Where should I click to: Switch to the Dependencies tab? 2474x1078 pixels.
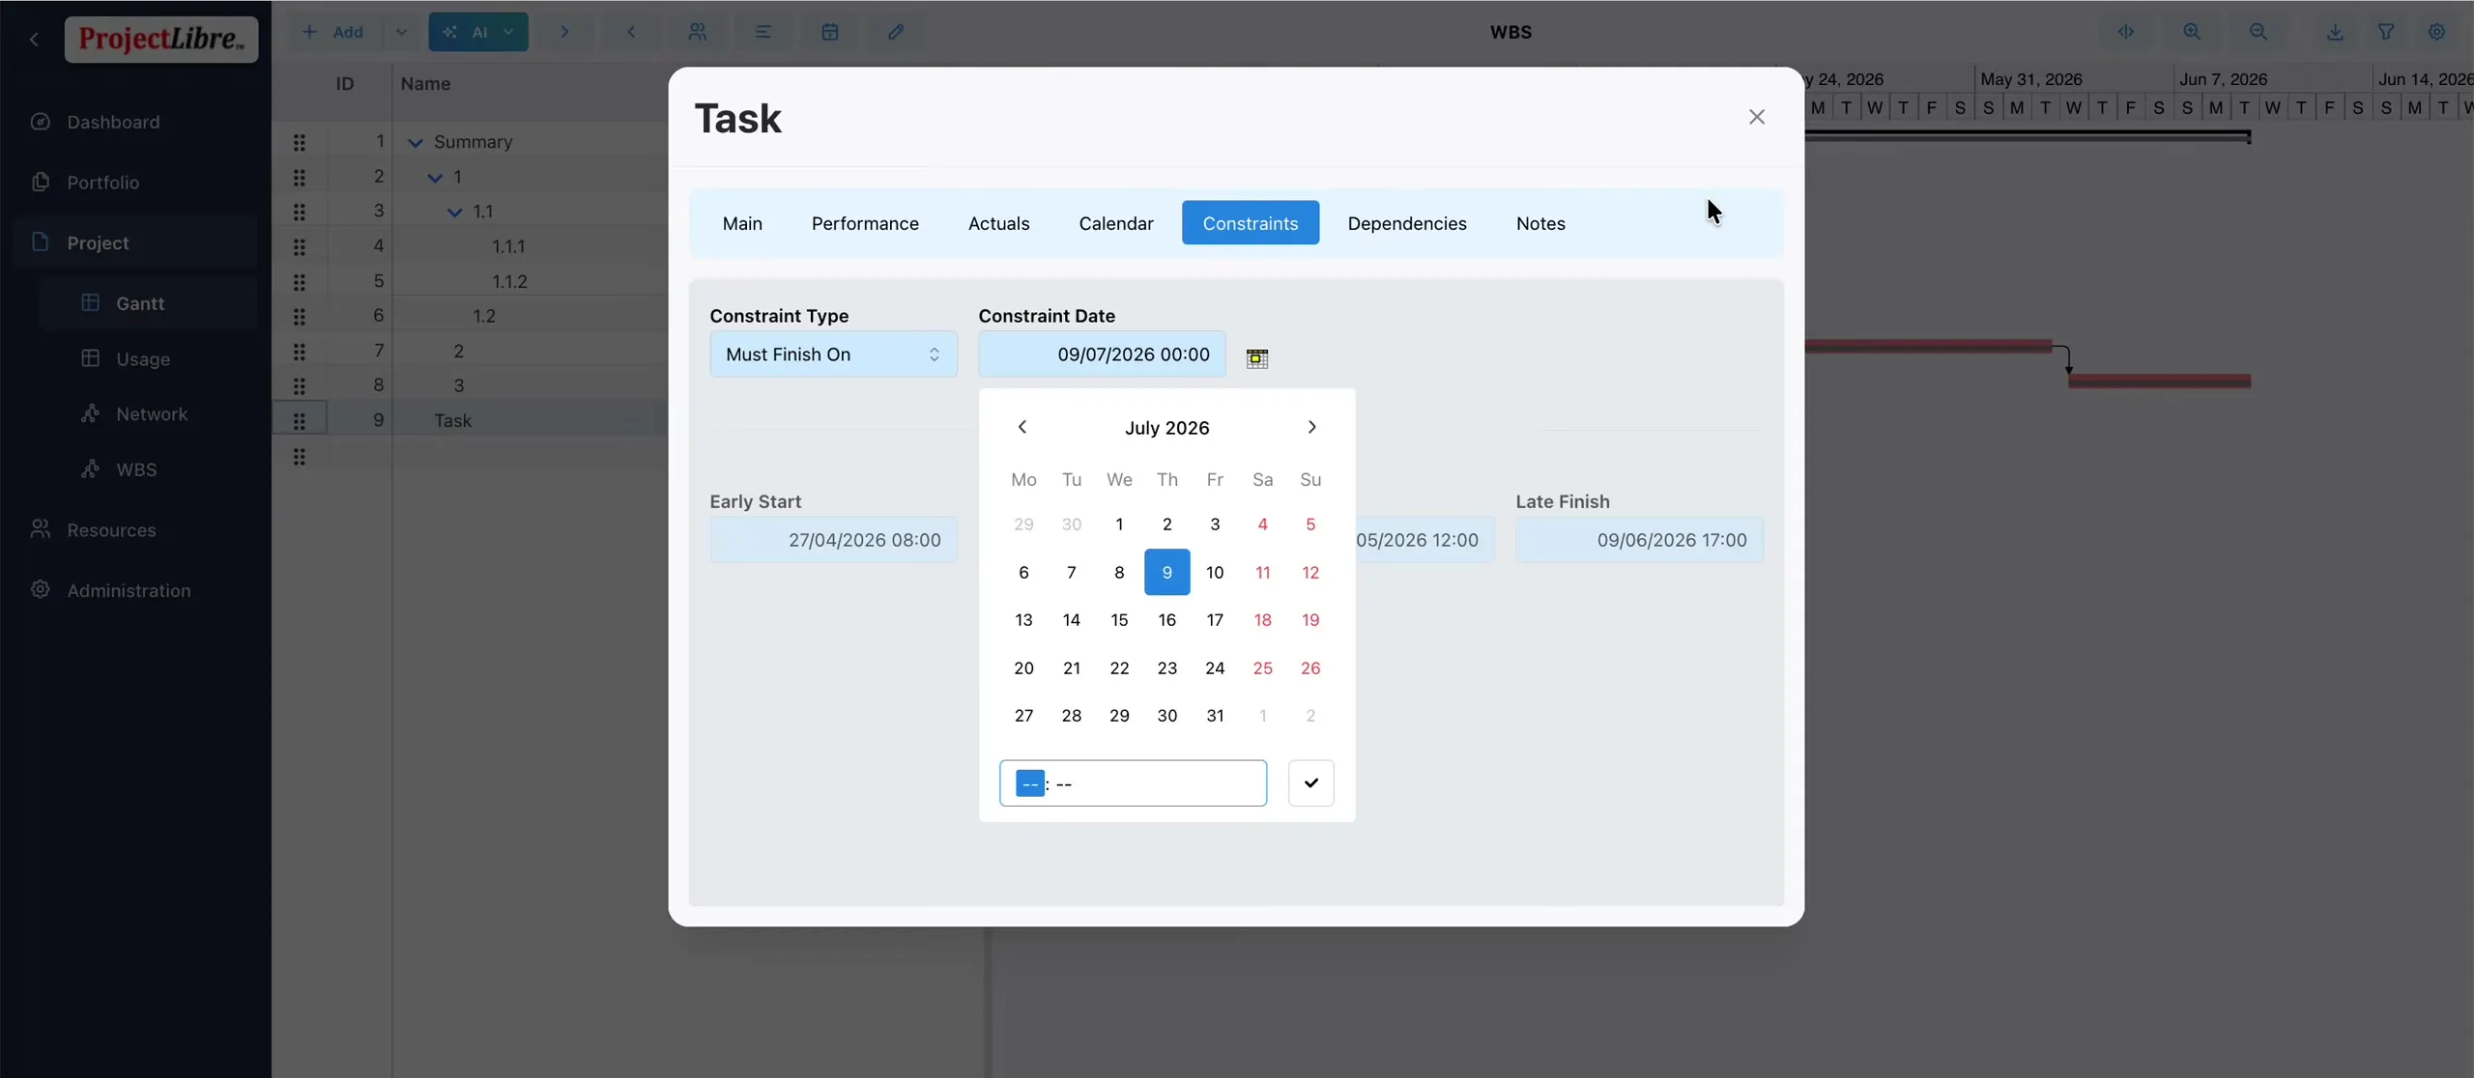[x=1407, y=223]
